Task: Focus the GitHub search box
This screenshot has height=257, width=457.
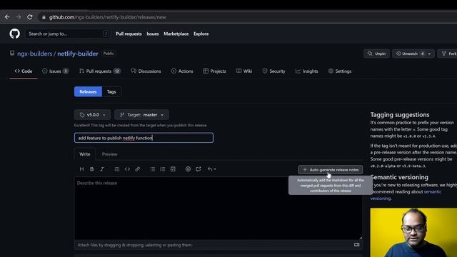Action: coord(68,34)
